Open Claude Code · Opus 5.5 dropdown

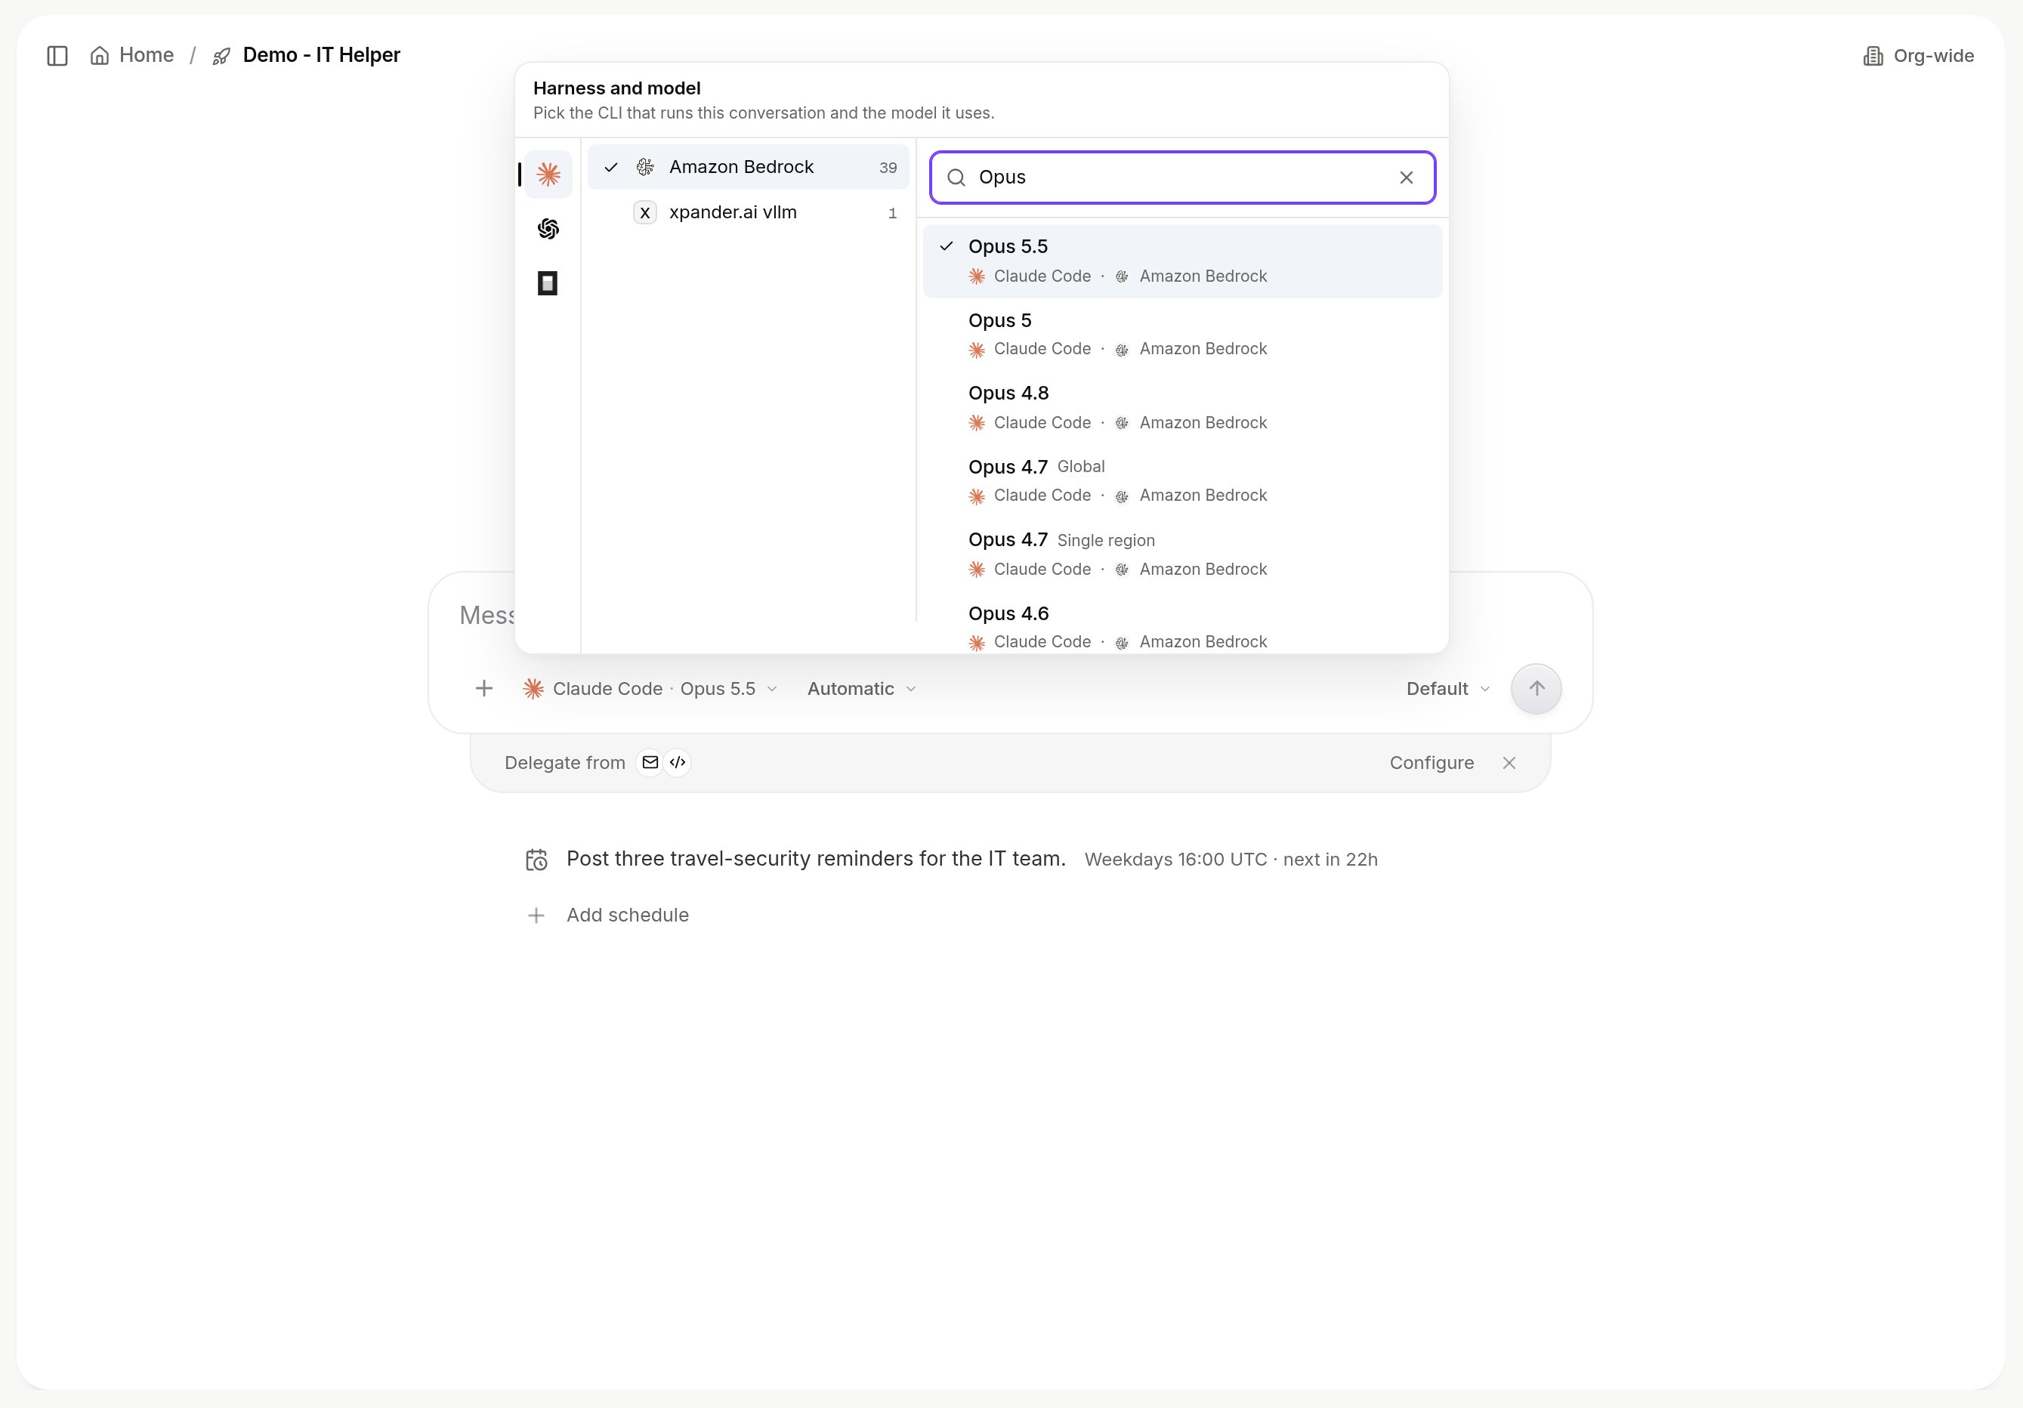[x=650, y=689]
